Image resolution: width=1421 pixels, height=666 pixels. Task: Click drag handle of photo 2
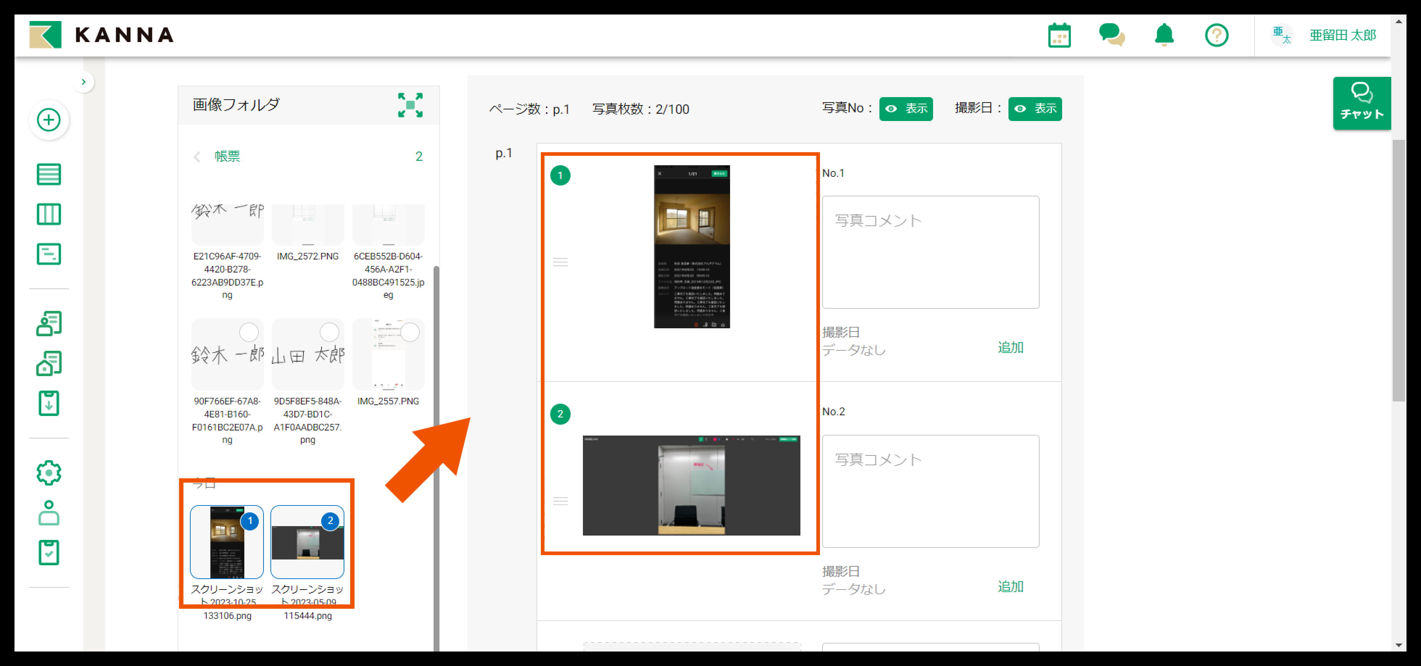(560, 501)
